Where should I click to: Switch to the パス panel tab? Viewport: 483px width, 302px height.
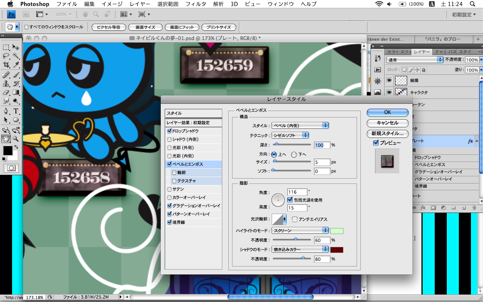[452, 52]
